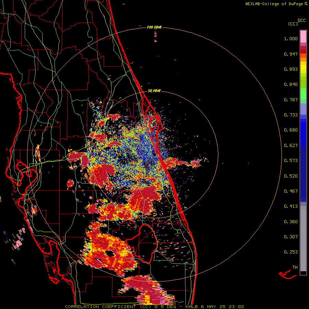The image size is (309, 309).
Task: Click the 100 NMI range ring label
Action: point(154,27)
